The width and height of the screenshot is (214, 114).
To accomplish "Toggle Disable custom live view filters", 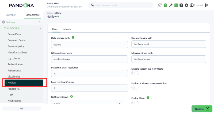I will point(135,73).
